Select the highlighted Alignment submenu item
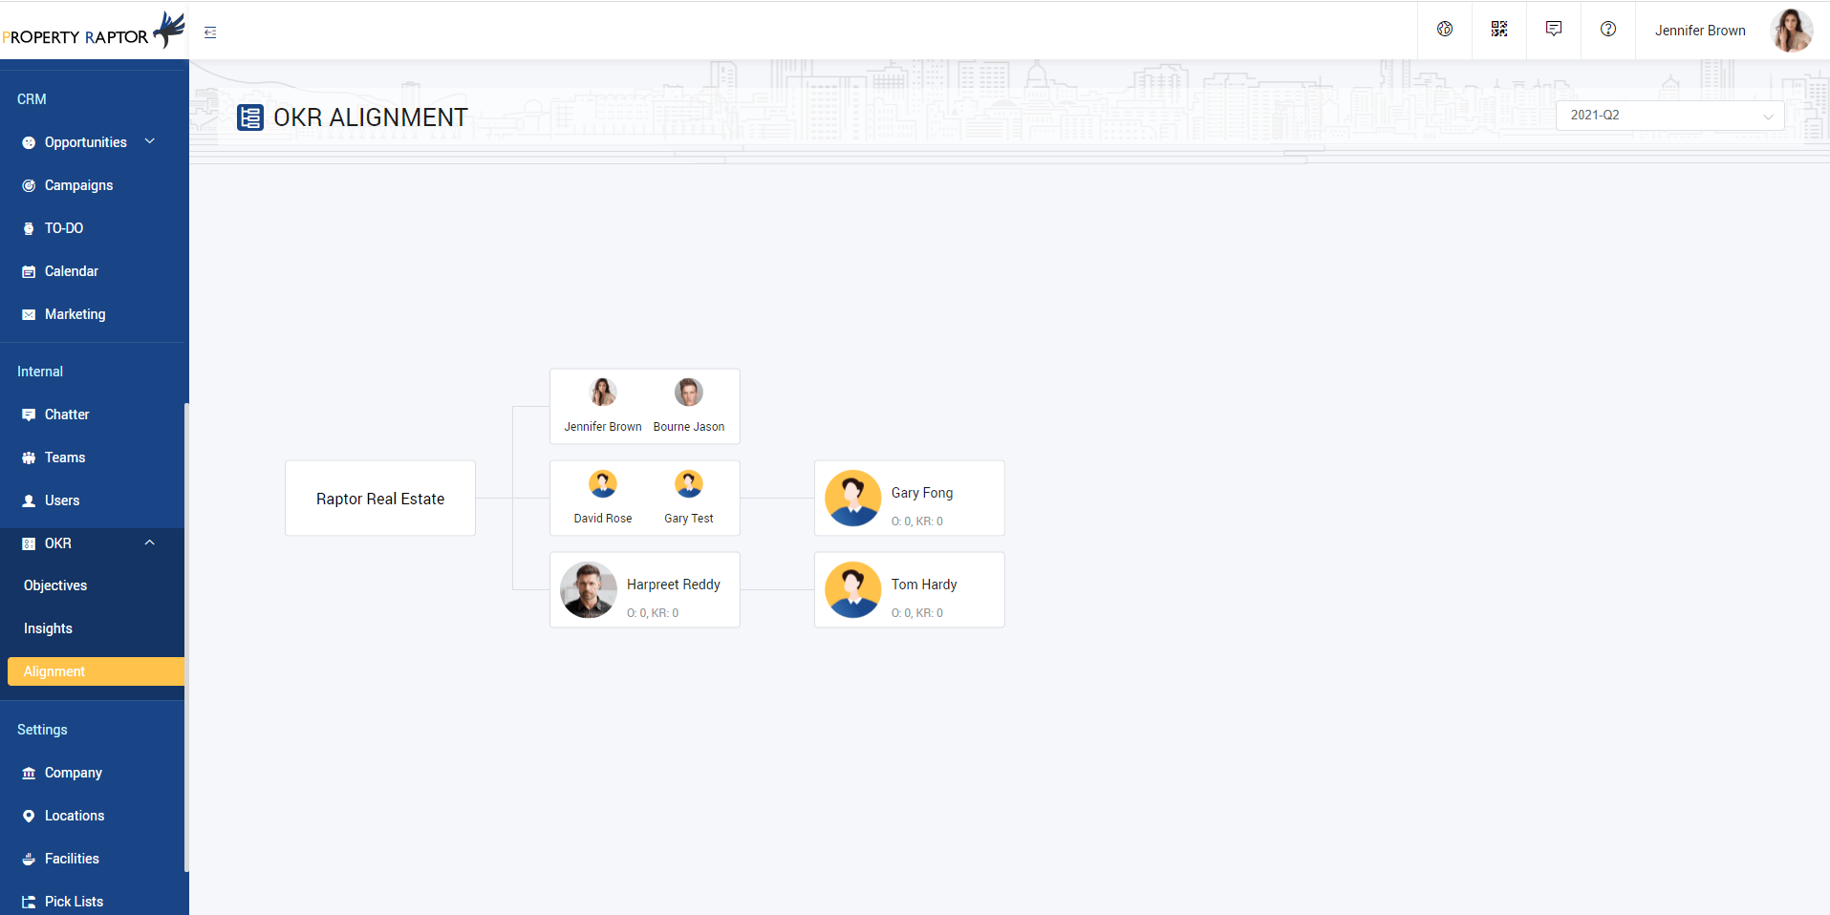Image resolution: width=1830 pixels, height=915 pixels. click(x=96, y=671)
